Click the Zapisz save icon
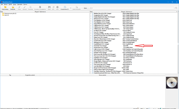The image size is (179, 109). pos(49,7)
